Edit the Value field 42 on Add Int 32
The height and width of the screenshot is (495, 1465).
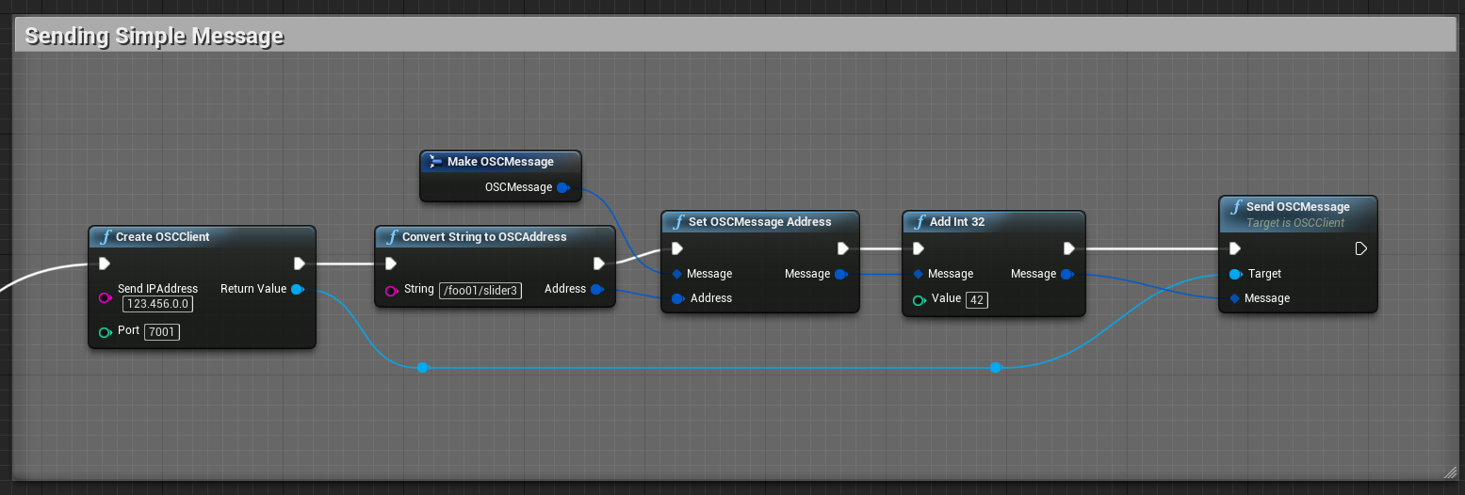[x=976, y=299]
